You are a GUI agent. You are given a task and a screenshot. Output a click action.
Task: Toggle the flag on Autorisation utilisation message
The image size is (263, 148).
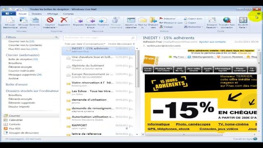click(x=131, y=118)
